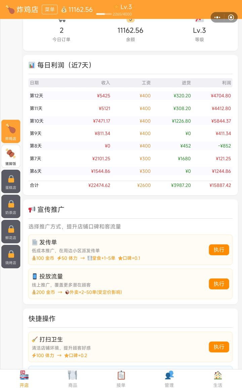Tap the money bag balance icon

pos(64,10)
